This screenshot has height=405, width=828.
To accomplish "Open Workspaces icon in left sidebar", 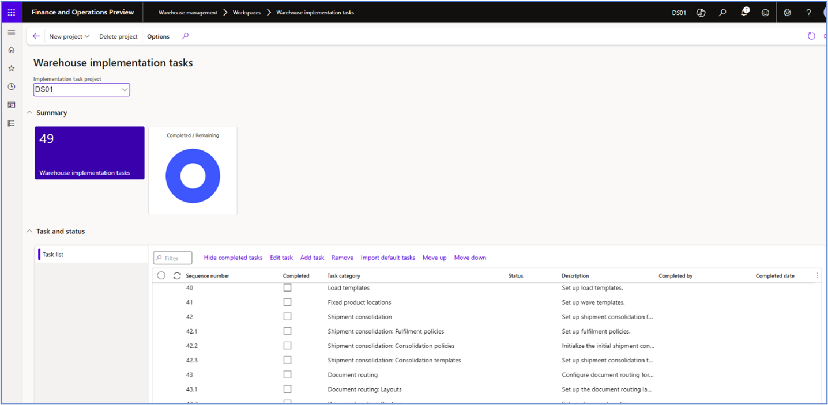I will click(x=11, y=105).
